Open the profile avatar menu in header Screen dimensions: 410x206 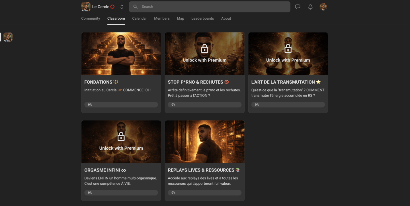(323, 7)
